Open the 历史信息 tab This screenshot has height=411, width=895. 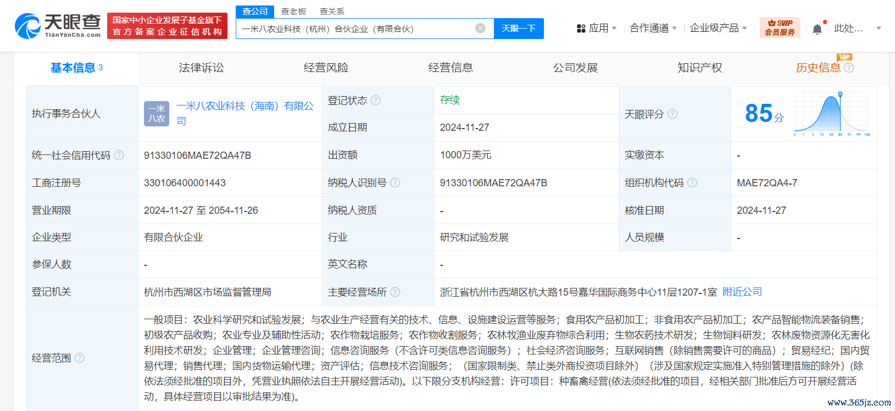(818, 68)
